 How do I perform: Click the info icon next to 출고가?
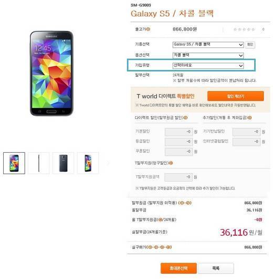148,29
